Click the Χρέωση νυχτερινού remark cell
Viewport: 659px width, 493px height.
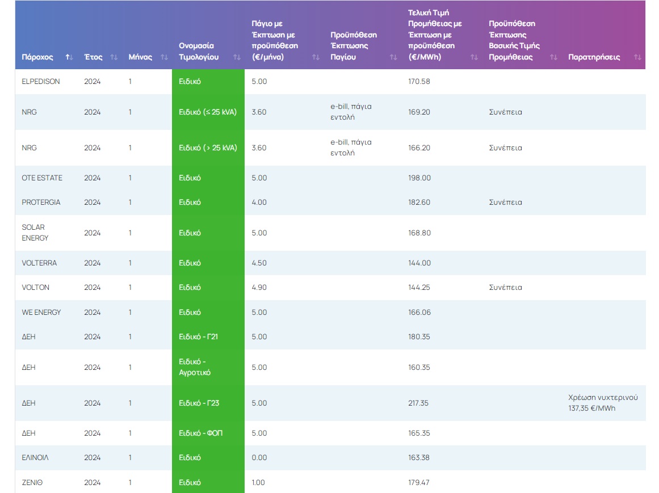point(603,403)
